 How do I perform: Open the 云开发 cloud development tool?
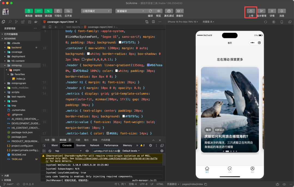(68, 11)
